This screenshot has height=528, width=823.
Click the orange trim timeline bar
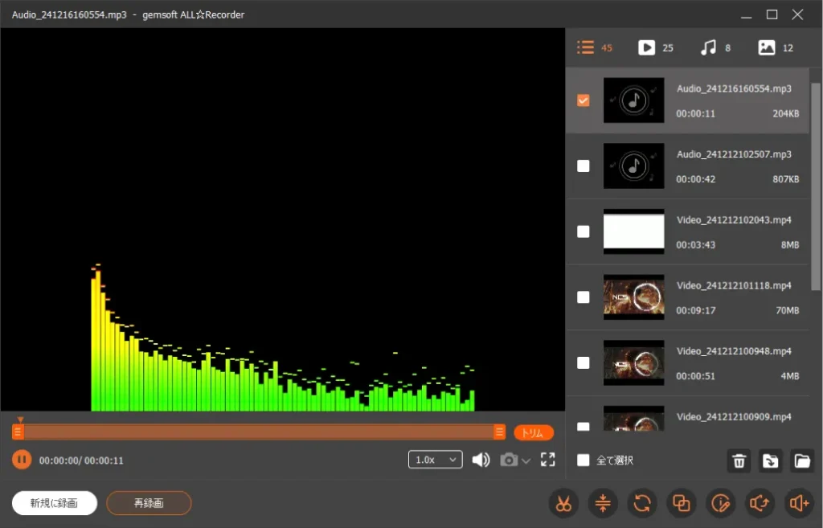[x=257, y=432]
